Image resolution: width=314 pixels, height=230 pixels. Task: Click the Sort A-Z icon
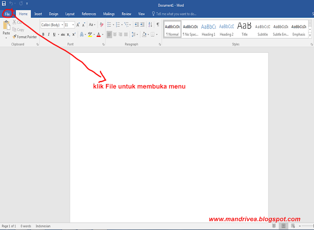[150, 25]
